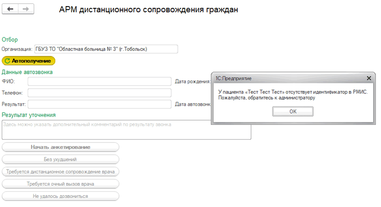
Task: Click the АРМ дистанционного сопровождения граждан heading
Action: point(148,10)
